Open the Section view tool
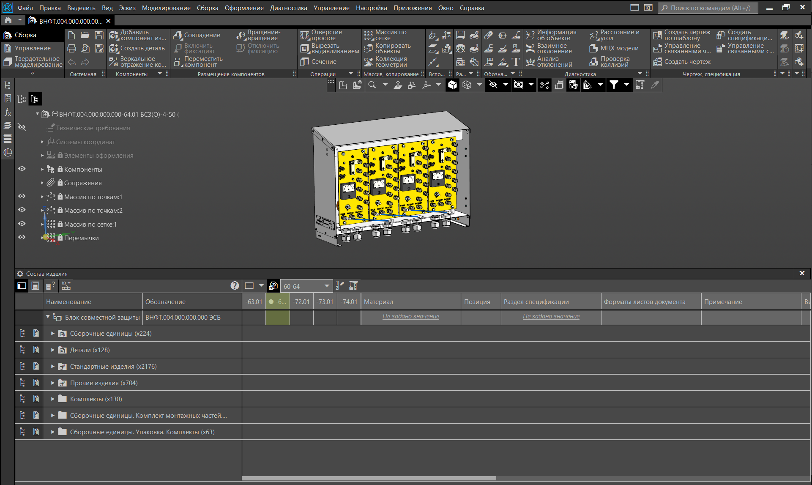Screen dimensions: 812x485 coord(305,62)
